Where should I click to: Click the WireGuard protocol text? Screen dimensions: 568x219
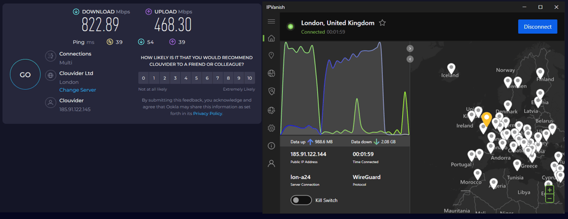point(367,177)
